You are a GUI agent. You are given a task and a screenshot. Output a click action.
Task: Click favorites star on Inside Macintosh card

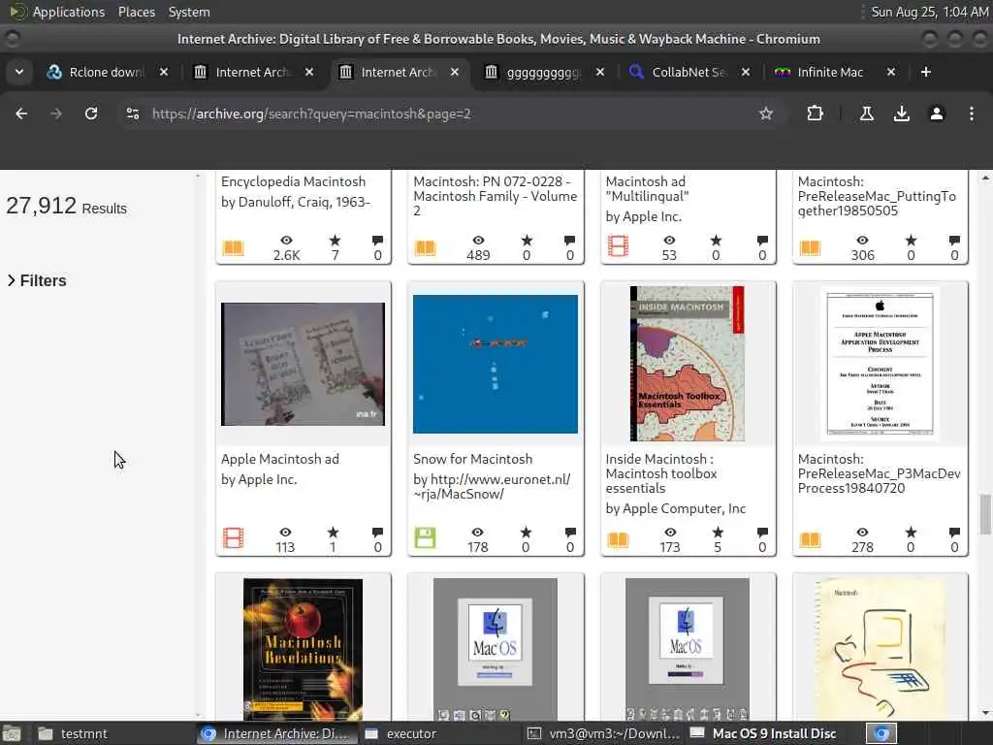click(718, 533)
